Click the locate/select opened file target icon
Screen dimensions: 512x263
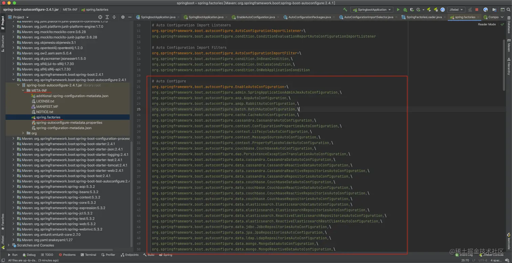[100, 17]
